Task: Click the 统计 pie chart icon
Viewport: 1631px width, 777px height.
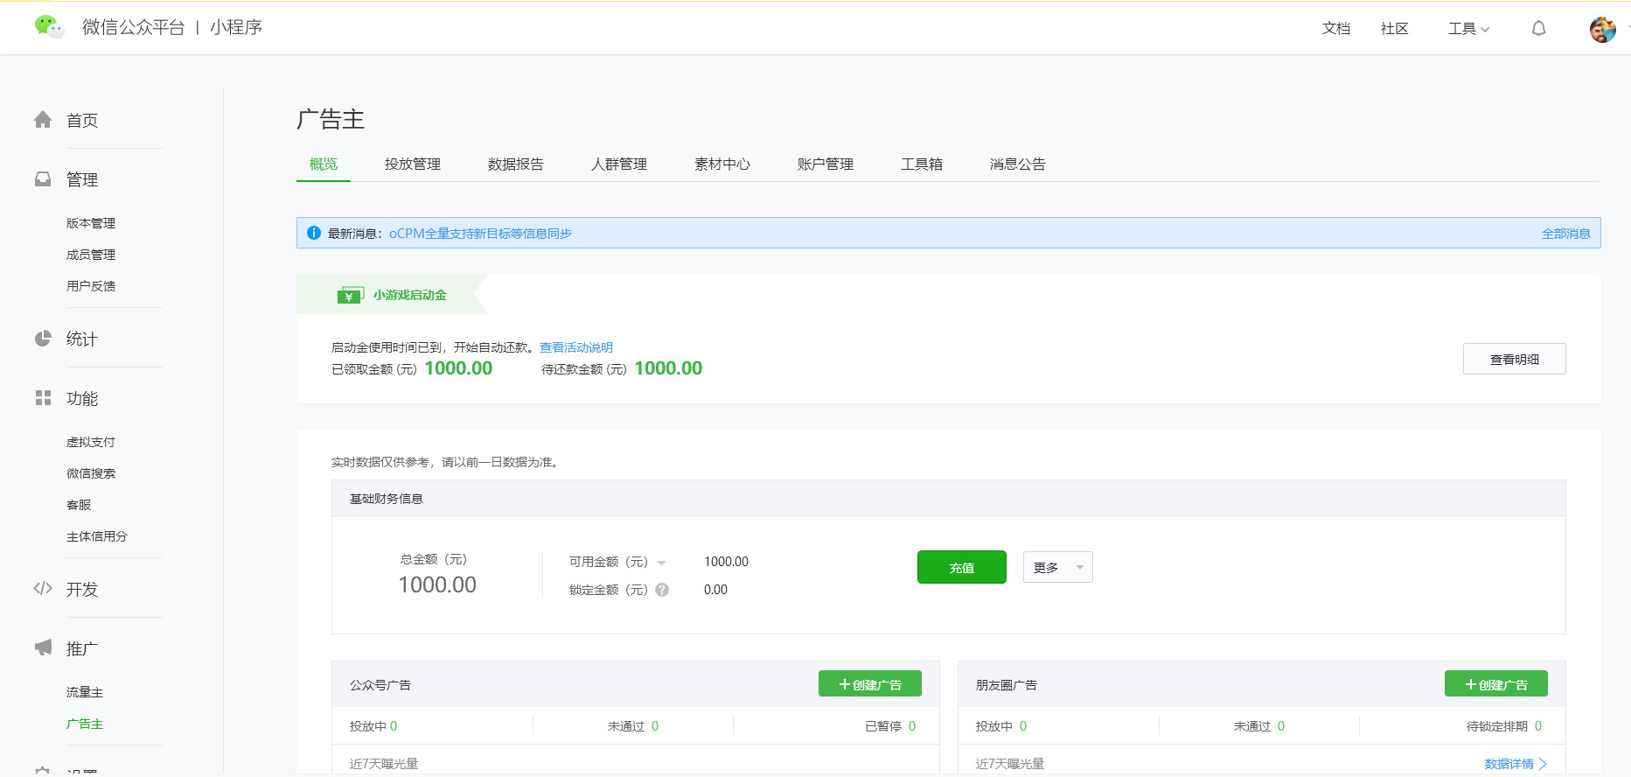Action: pyautogui.click(x=43, y=339)
